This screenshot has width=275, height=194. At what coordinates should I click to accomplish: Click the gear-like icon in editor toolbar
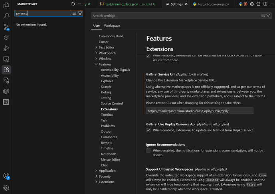pos(252,4)
